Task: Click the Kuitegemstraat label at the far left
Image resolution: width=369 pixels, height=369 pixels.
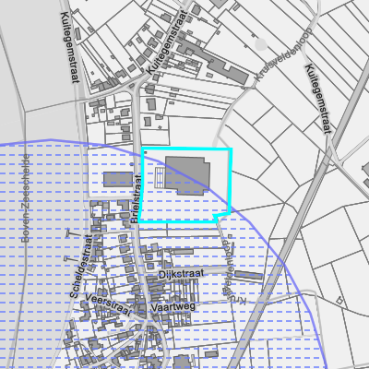Action: pos(70,47)
